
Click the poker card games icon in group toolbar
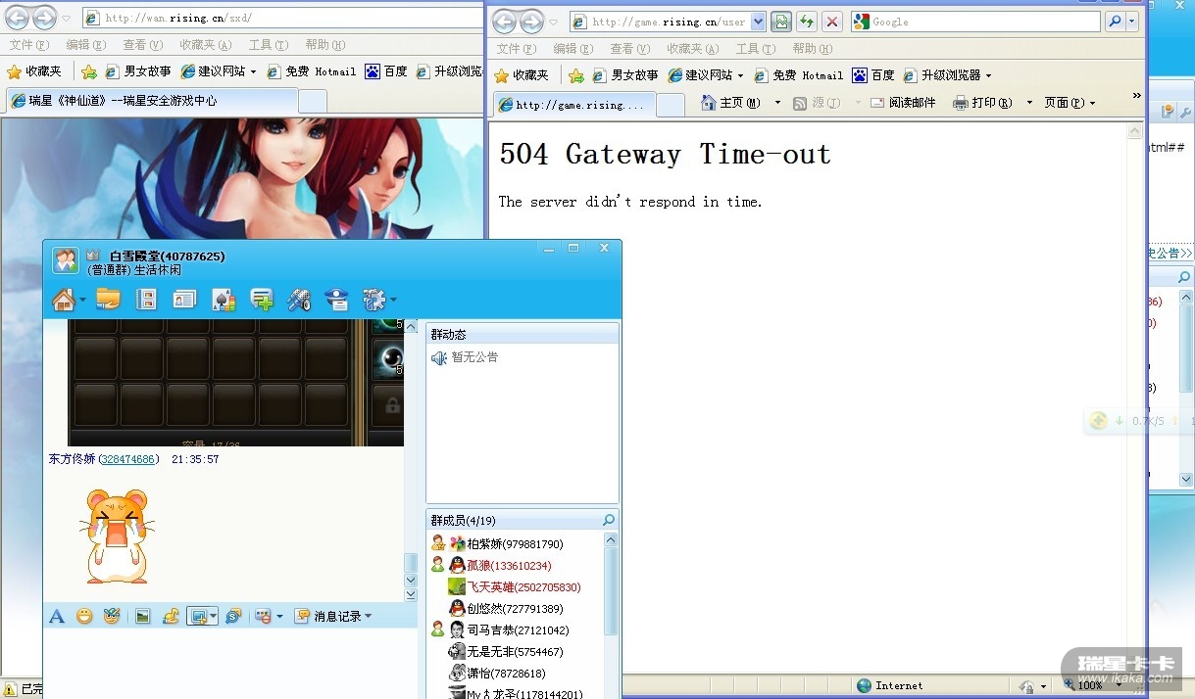pos(224,300)
